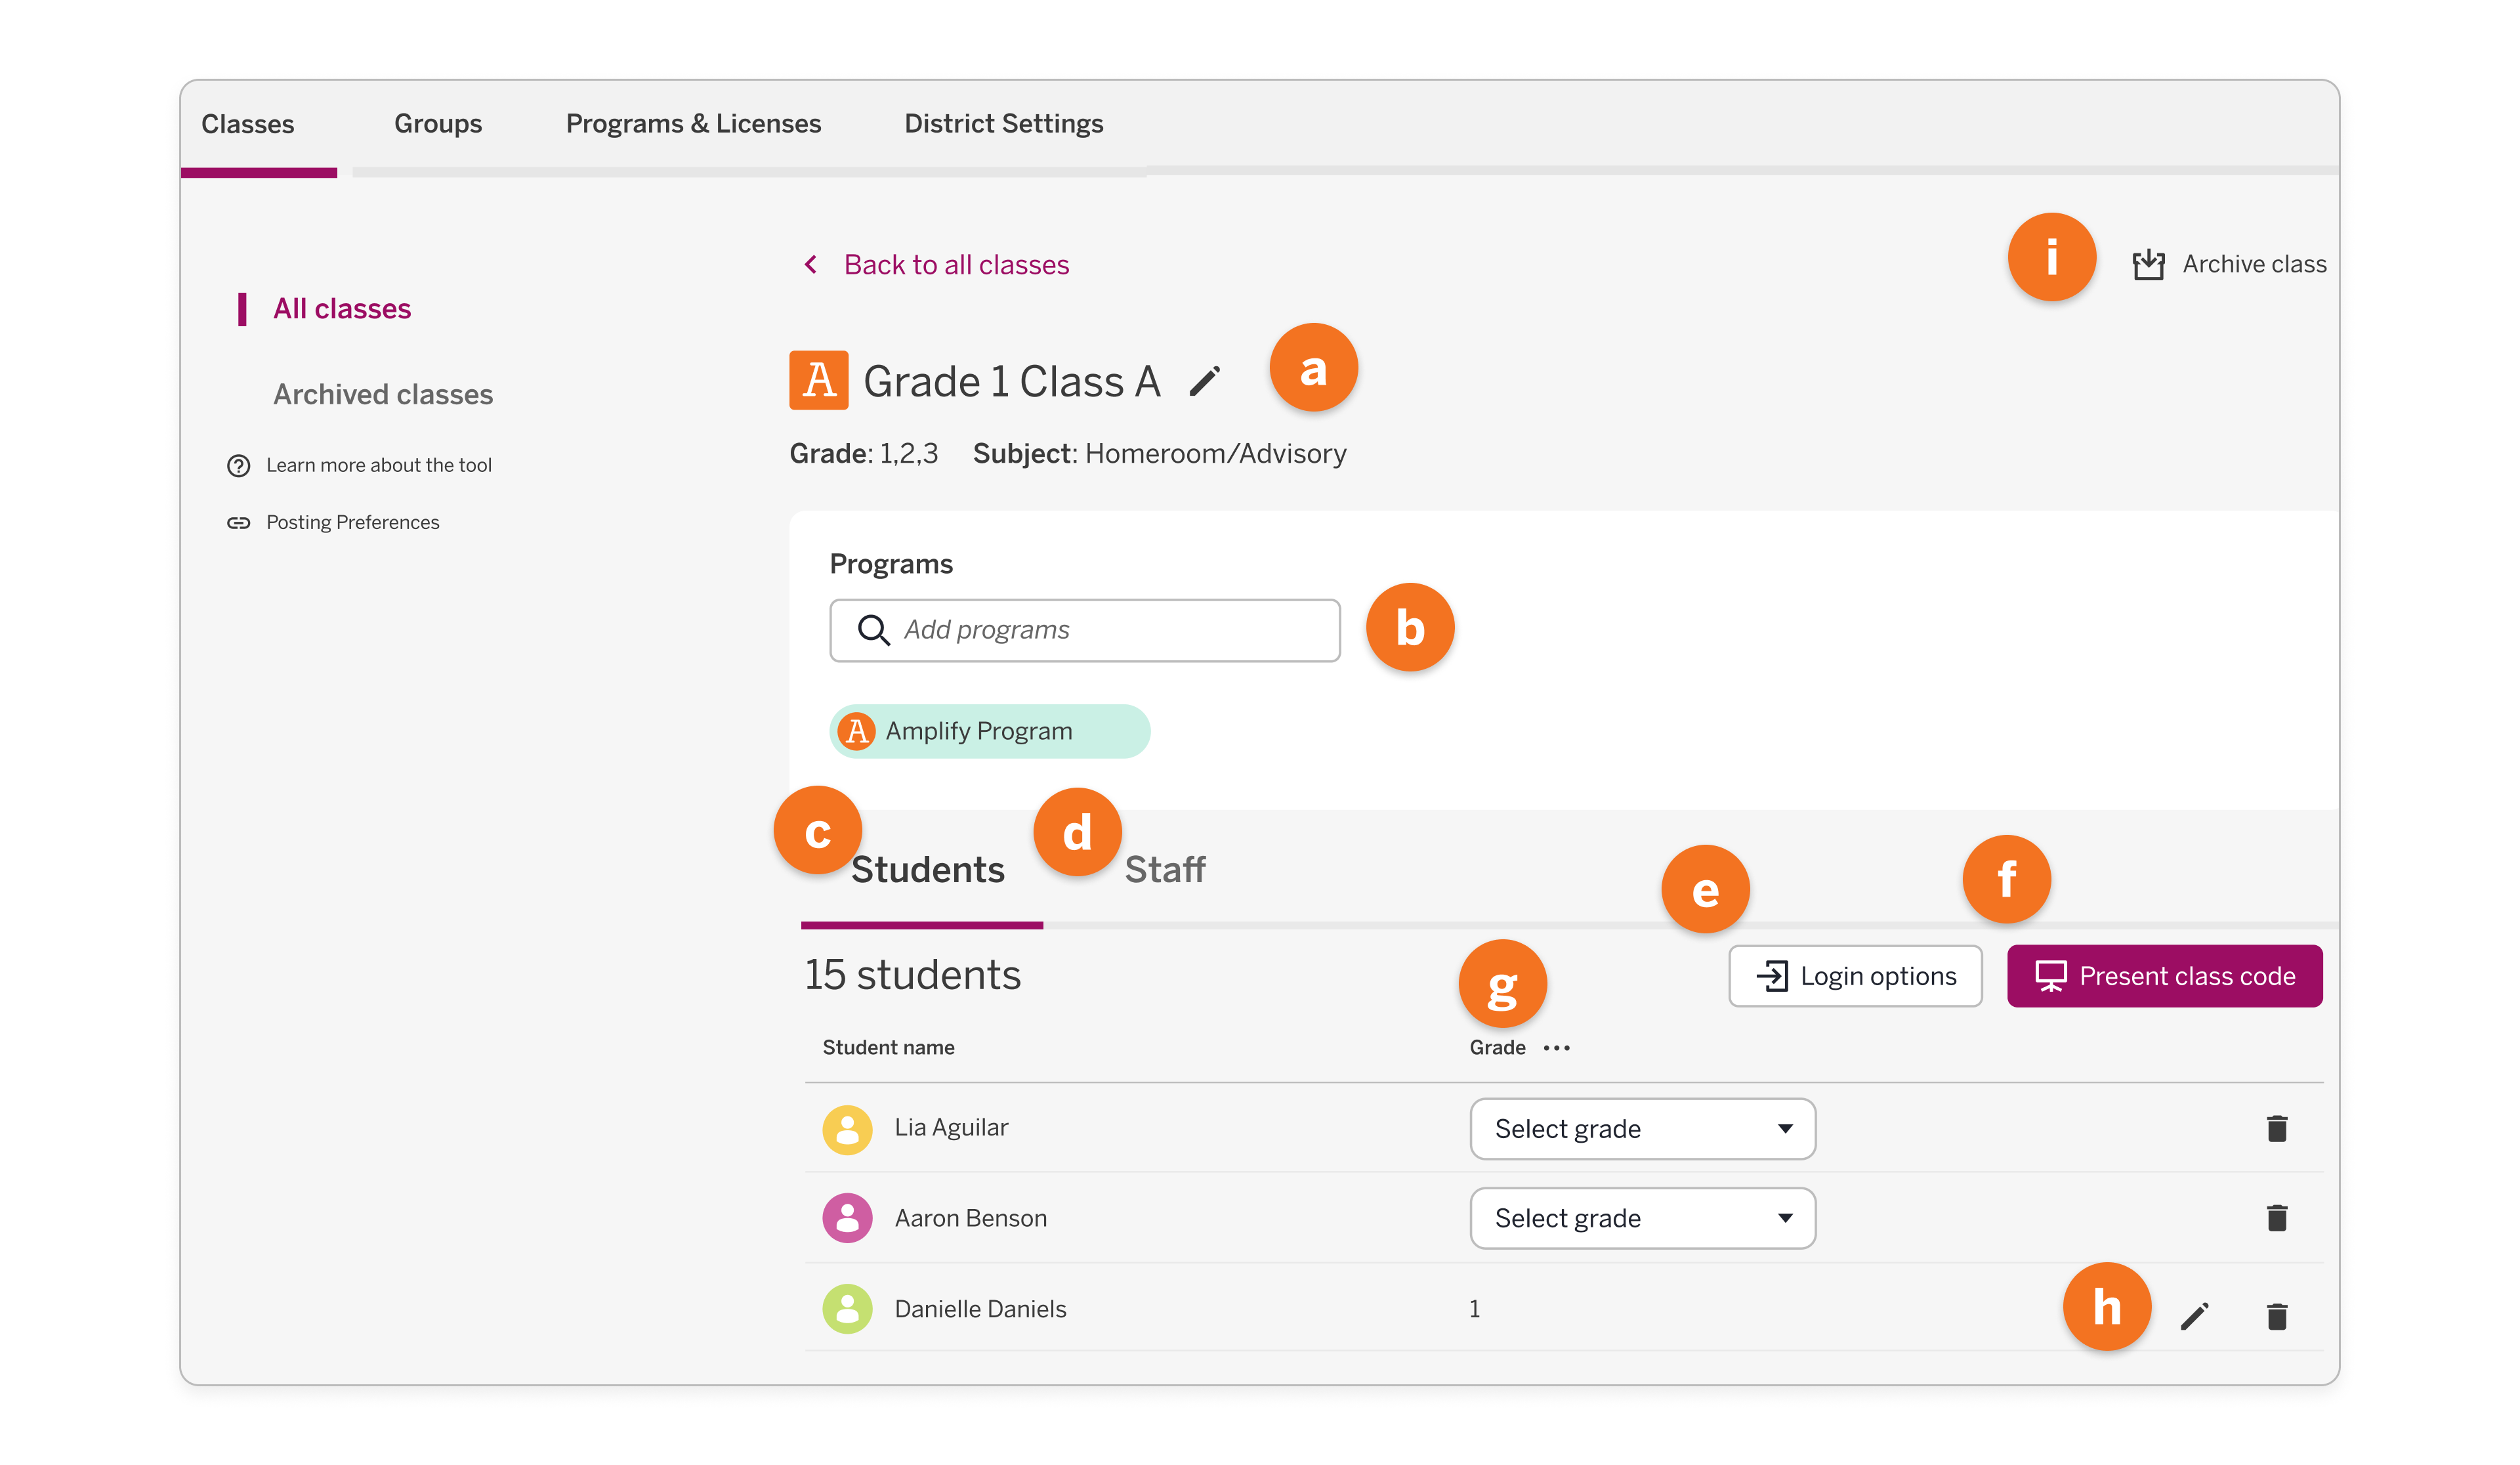Click the Amplify Program chip icon

[x=856, y=730]
